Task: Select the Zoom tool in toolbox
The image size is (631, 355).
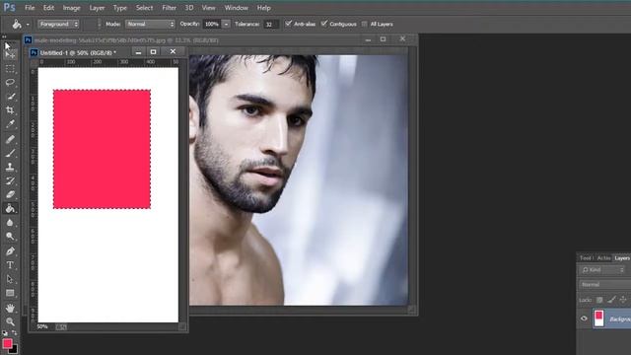Action: coord(10,321)
